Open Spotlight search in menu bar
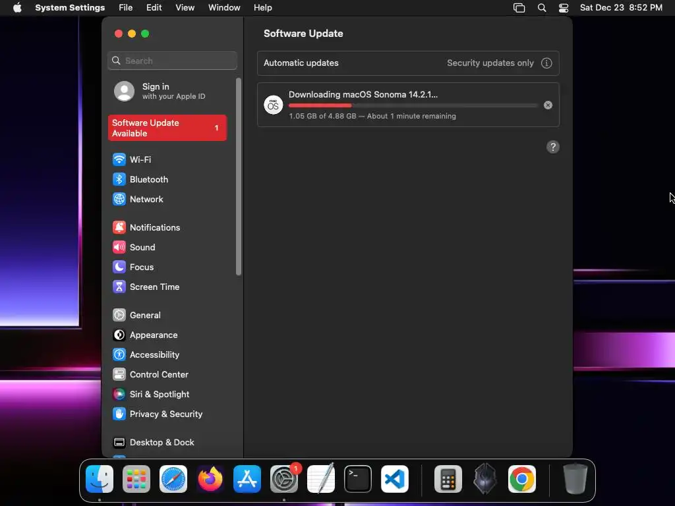Image resolution: width=675 pixels, height=506 pixels. (x=542, y=8)
